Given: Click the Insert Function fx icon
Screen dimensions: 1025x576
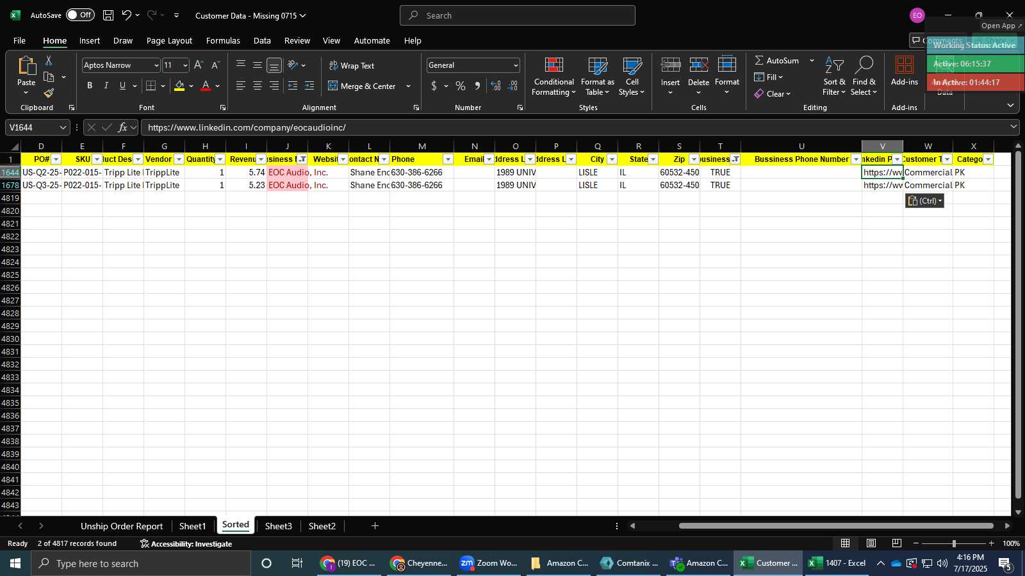Looking at the screenshot, I should [122, 127].
